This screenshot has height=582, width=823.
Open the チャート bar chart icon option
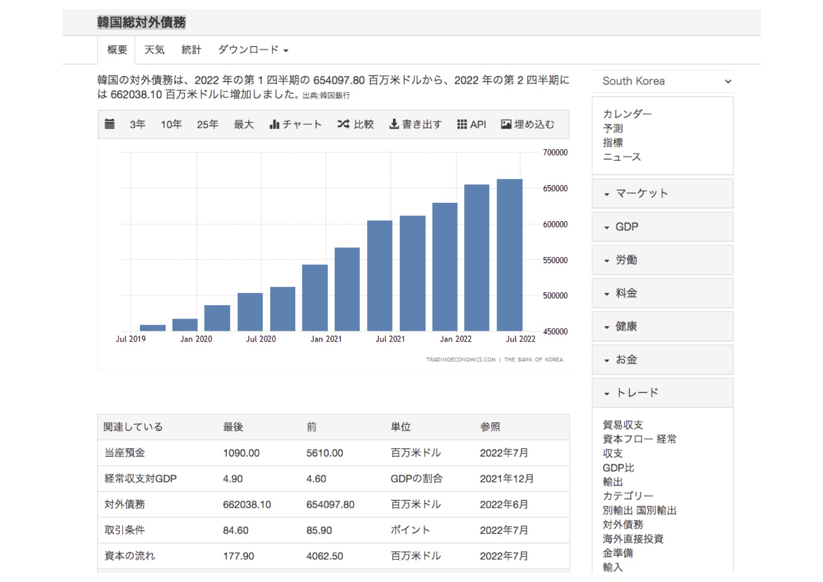click(x=275, y=124)
